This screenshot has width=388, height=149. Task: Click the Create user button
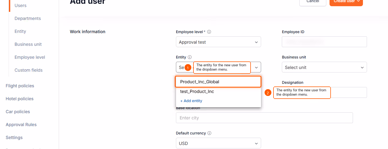(x=346, y=2)
